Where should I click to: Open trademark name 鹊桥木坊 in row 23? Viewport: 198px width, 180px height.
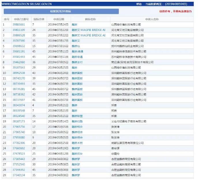(77, 143)
